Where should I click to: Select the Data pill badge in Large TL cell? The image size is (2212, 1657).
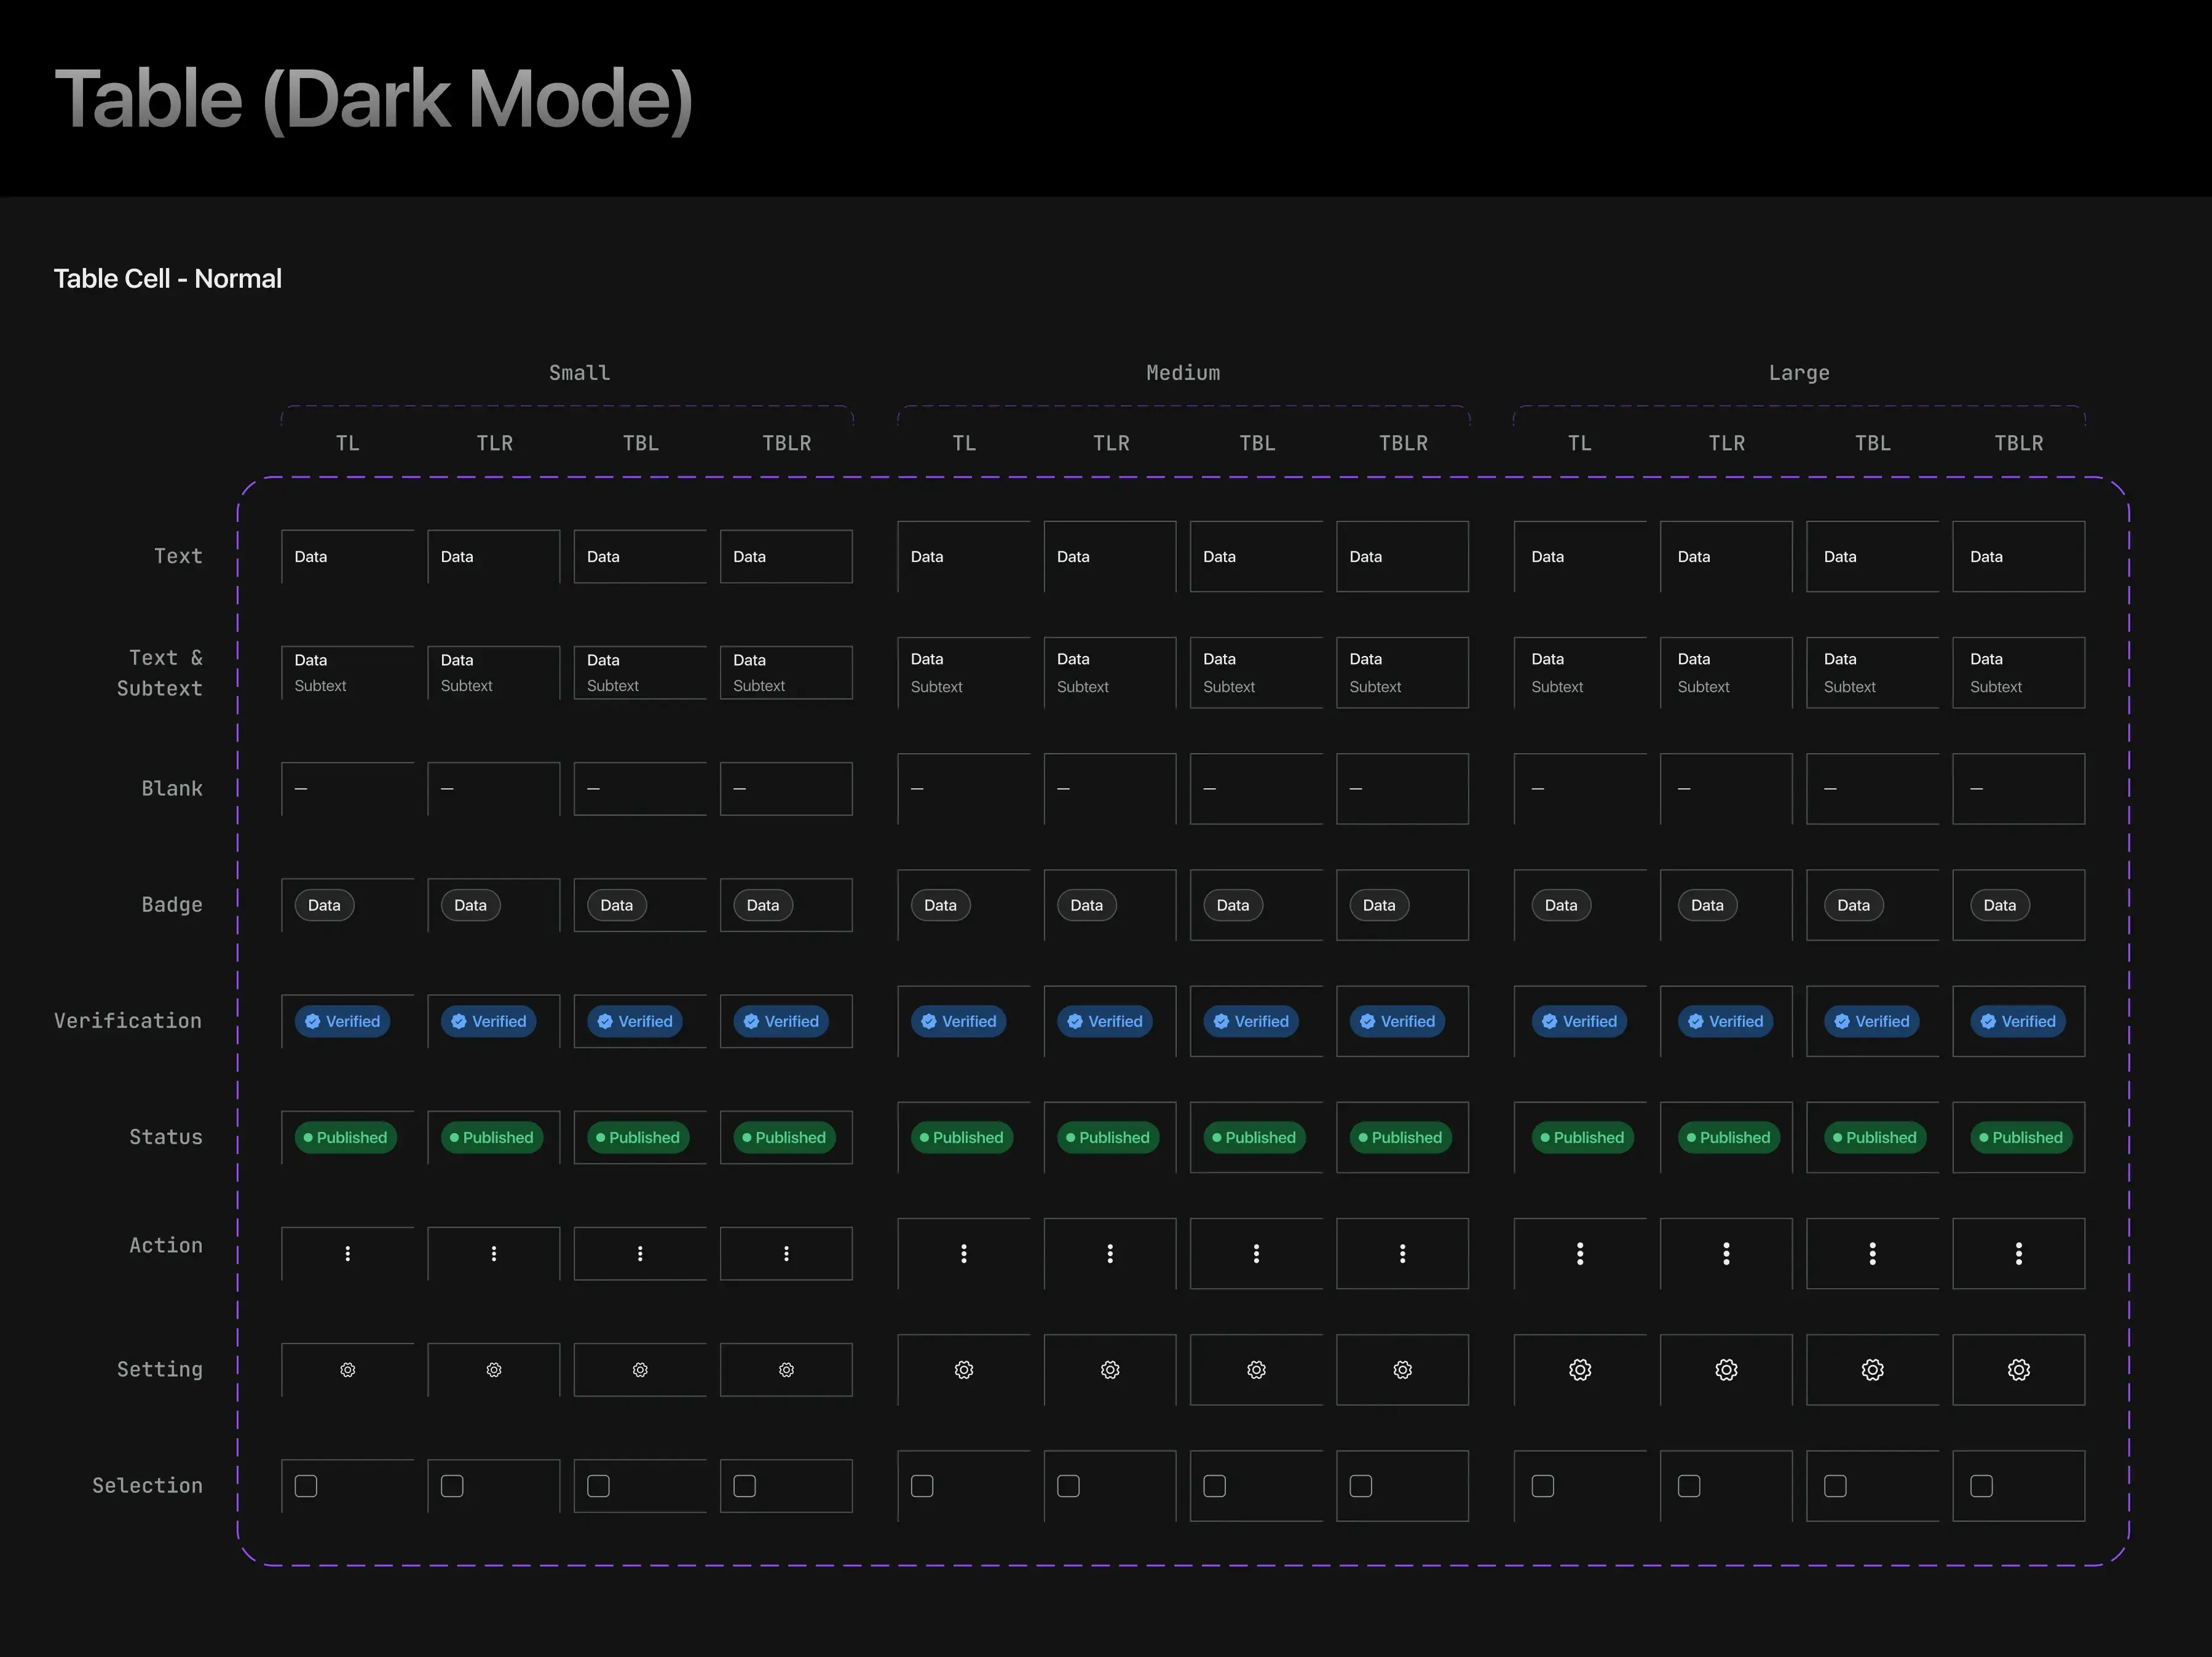coord(1561,905)
